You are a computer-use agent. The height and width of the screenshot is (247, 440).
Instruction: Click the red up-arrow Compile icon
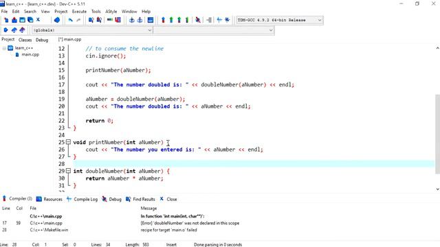[164, 20]
